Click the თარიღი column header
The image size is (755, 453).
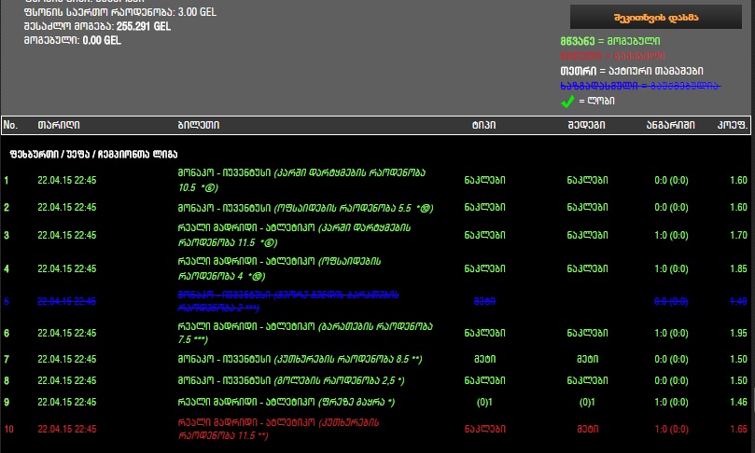click(x=58, y=125)
